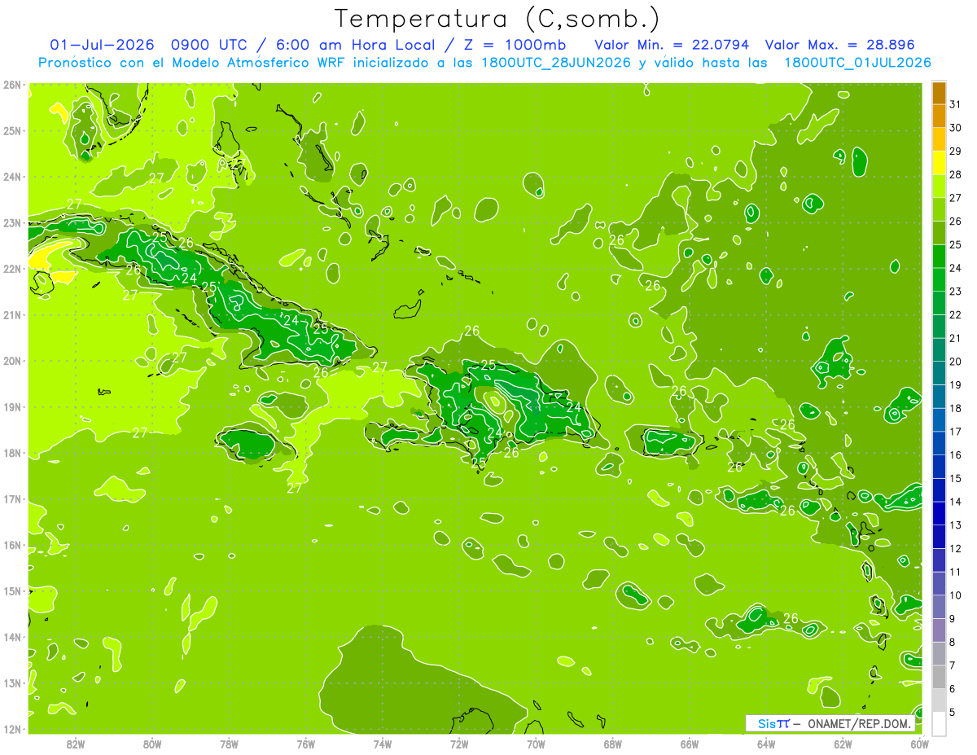Click the latitude axis label '24N'
The image size is (977, 755).
[x=11, y=177]
